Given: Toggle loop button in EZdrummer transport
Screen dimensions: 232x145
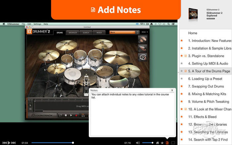Looking at the screenshot, I should pyautogui.click(x=60, y=115).
